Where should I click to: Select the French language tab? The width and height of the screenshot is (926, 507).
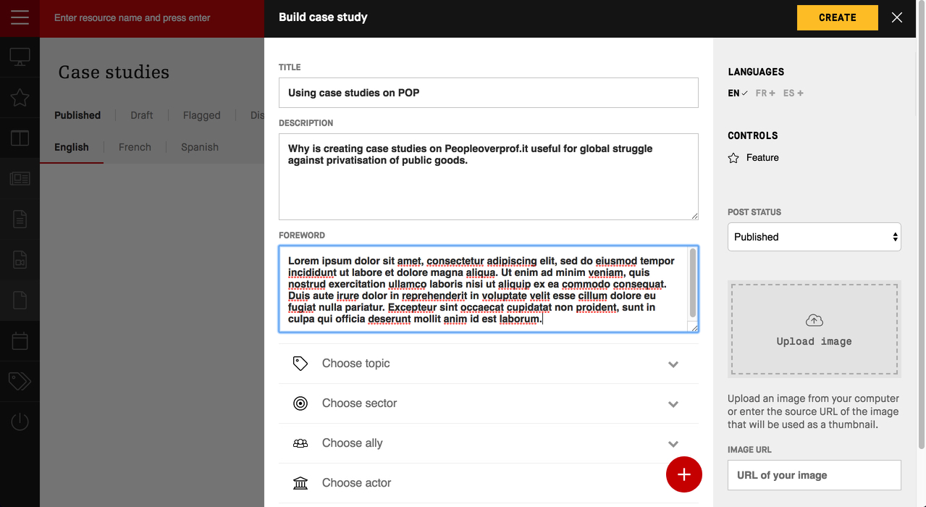pyautogui.click(x=135, y=147)
